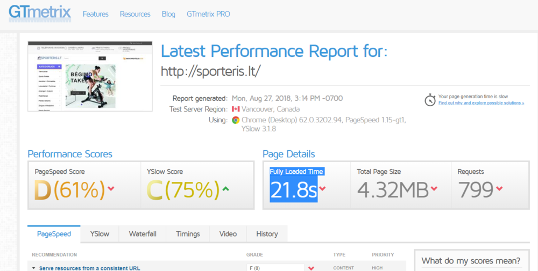Click the 'What do my scores mean?' heading
Image resolution: width=538 pixels, height=271 pixels.
click(471, 261)
